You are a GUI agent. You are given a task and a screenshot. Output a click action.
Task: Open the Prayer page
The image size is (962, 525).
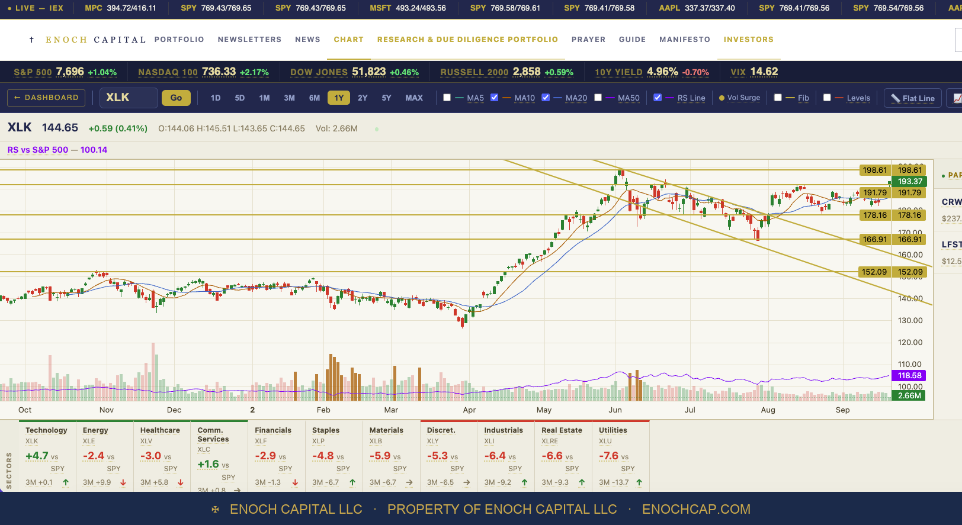(x=589, y=40)
